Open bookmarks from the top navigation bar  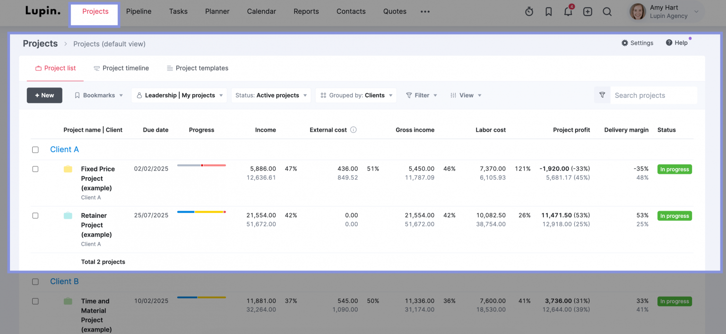(548, 11)
